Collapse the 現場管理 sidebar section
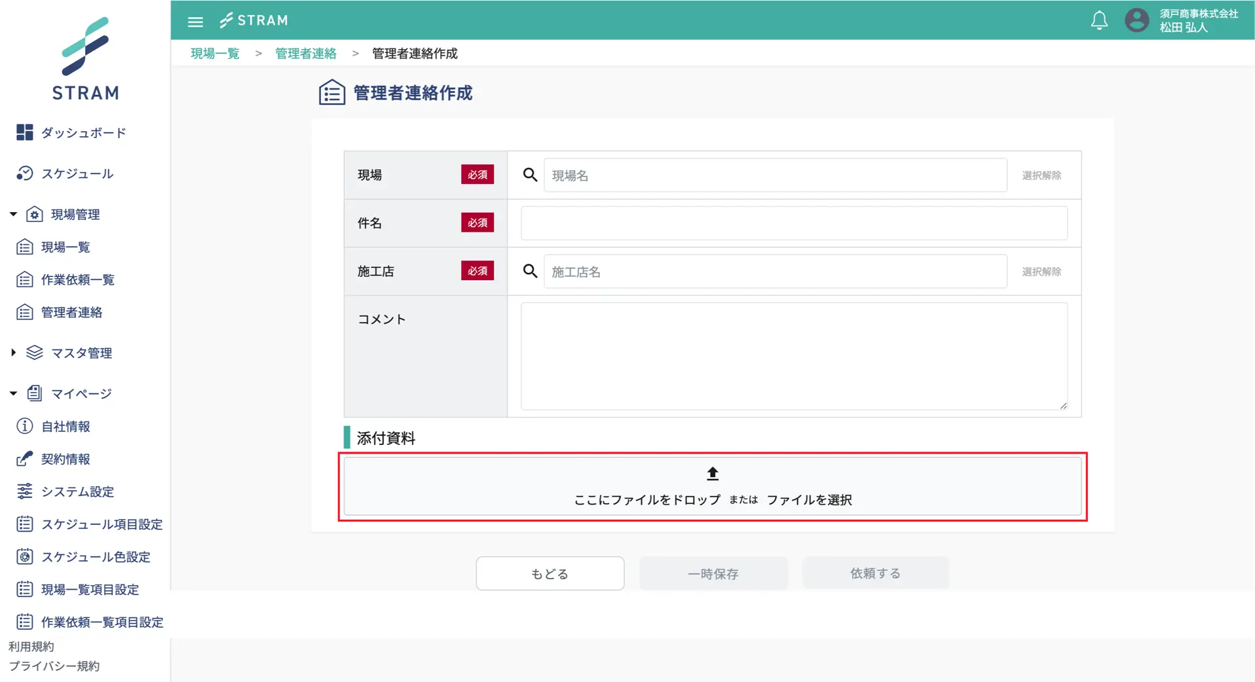The height and width of the screenshot is (682, 1255). tap(13, 214)
